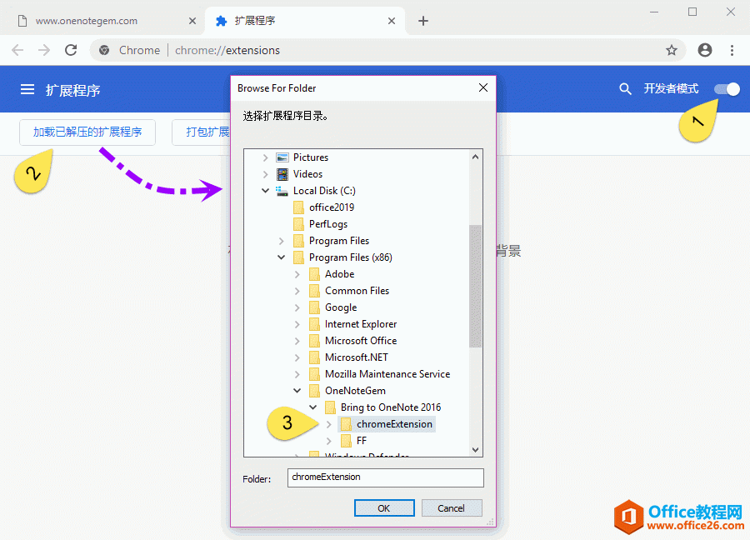Reload the current page
Viewport: 750px width, 540px height.
[x=71, y=50]
